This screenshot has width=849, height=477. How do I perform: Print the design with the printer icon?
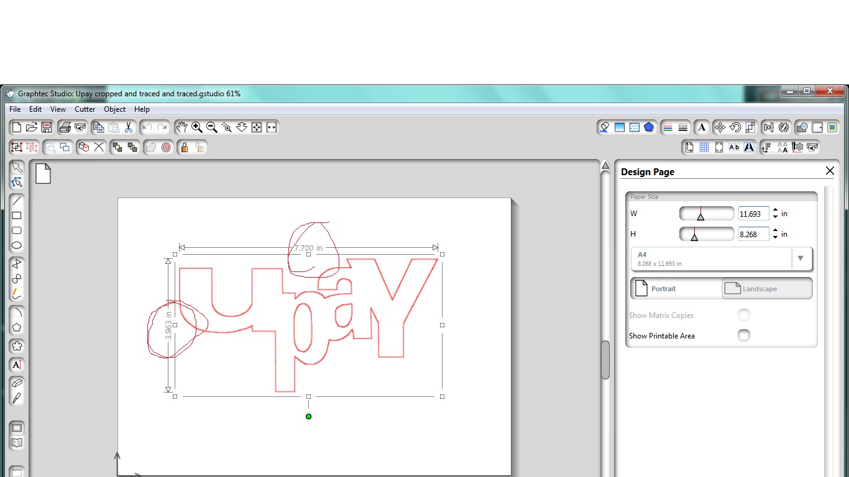(x=65, y=127)
